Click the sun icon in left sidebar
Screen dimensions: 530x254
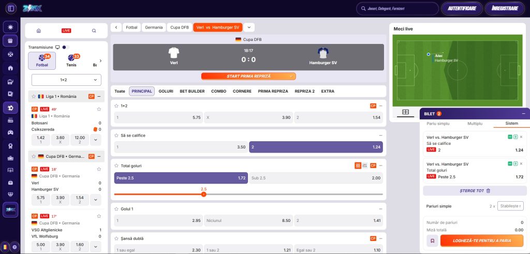(x=10, y=27)
